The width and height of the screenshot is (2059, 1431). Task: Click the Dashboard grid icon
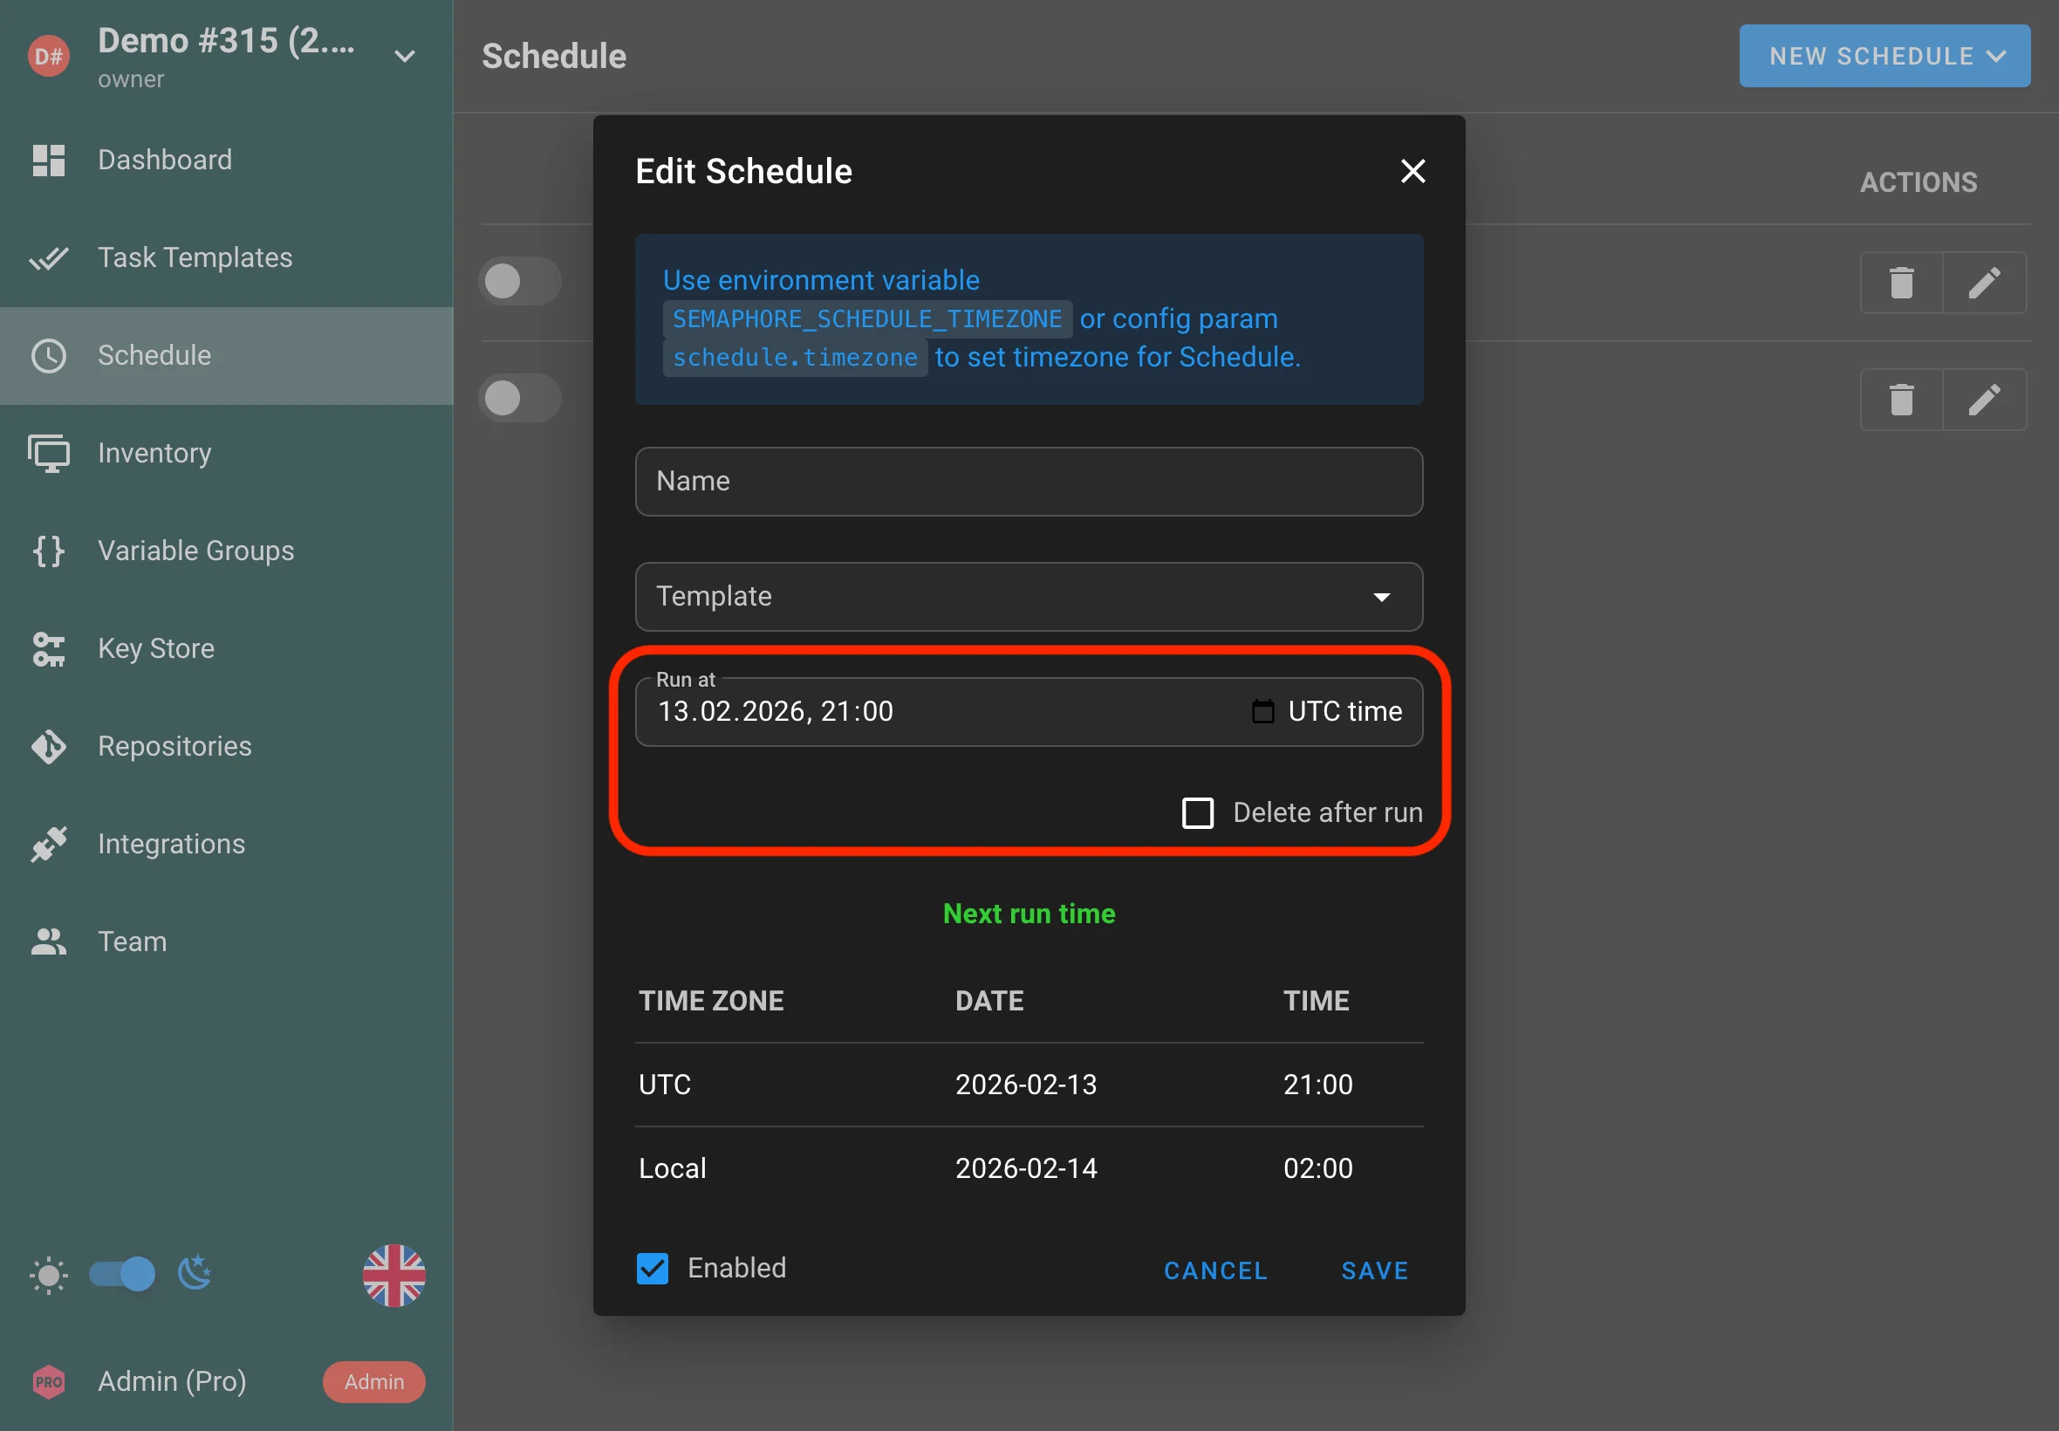coord(48,160)
